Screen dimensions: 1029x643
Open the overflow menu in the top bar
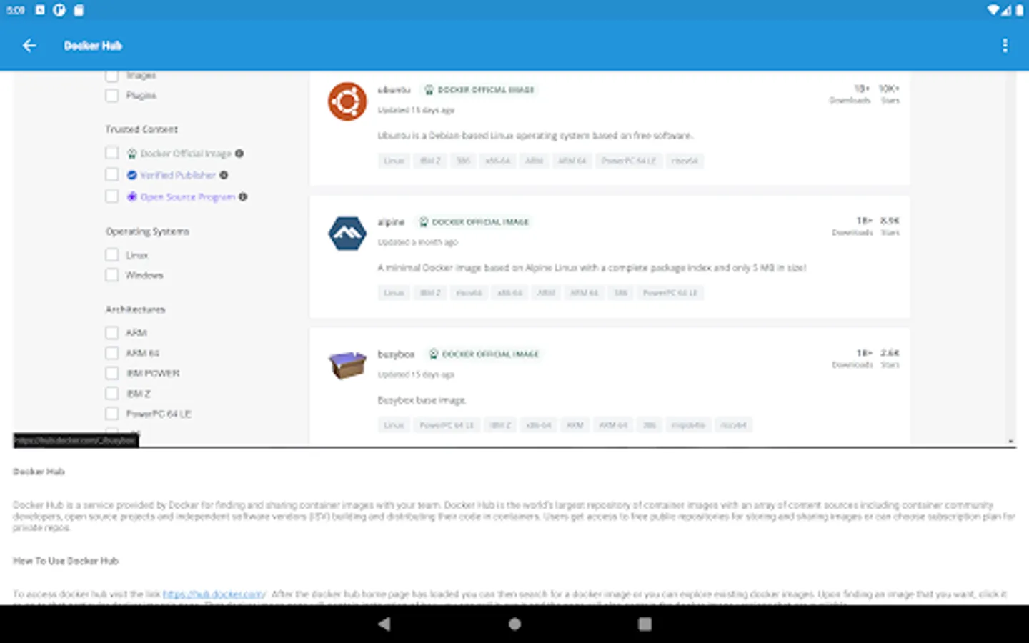point(1005,45)
